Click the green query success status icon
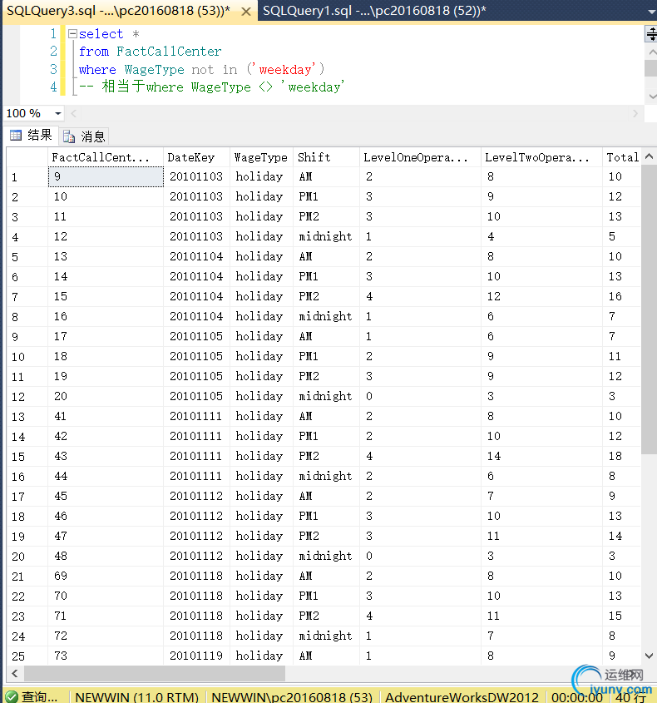Viewport: 657px width, 703px height. coord(11,696)
